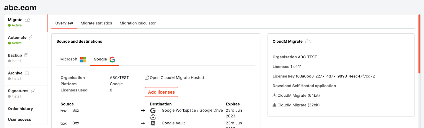424x128 pixels.
Task: Download CloudM Migrate (32bit)
Action: pyautogui.click(x=296, y=105)
